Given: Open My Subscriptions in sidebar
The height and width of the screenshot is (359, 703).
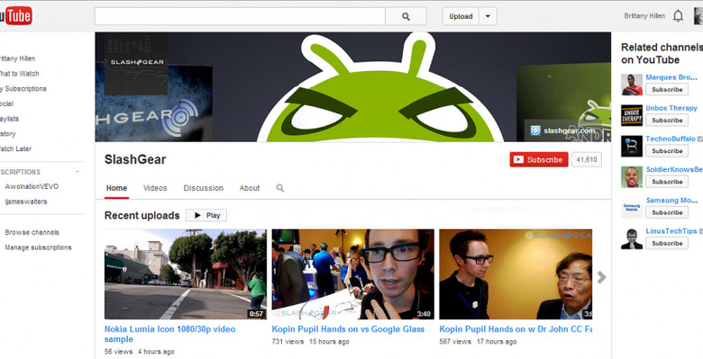Looking at the screenshot, I should [x=23, y=89].
